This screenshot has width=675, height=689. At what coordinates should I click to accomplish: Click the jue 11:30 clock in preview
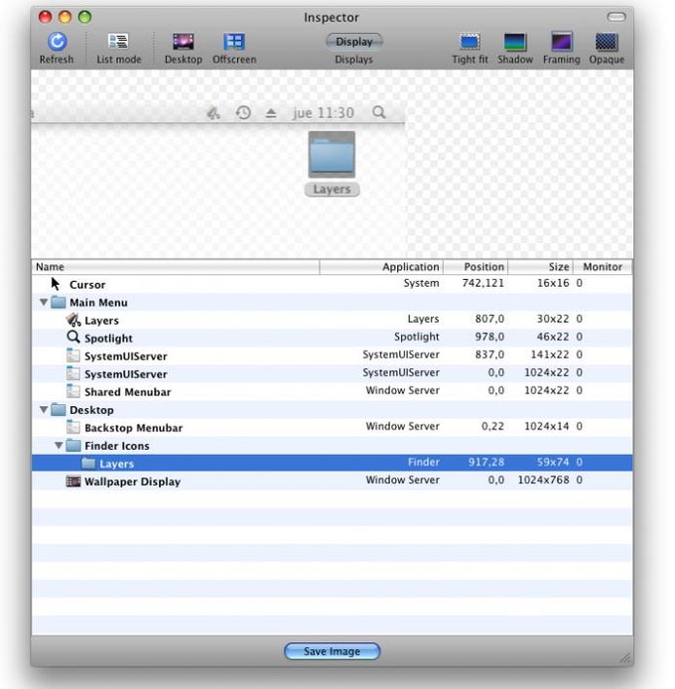tap(324, 113)
